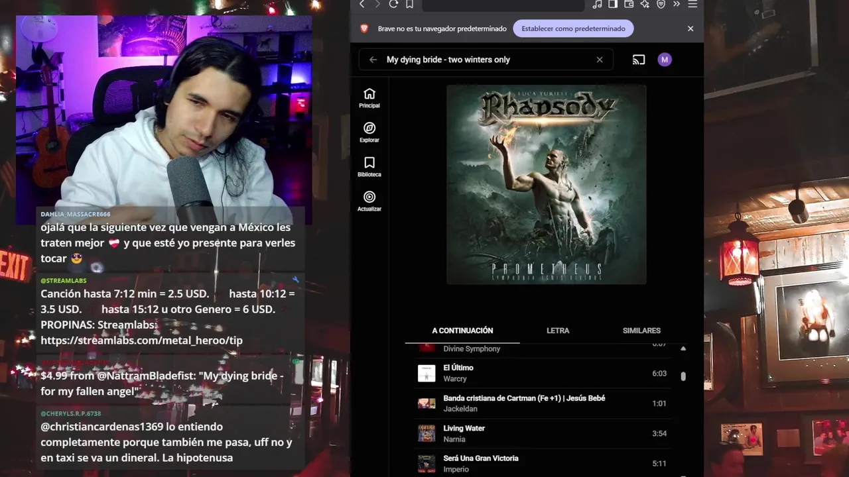Select the A CONTINUACIÓN tab
Screen dimensions: 849x477
462,331
